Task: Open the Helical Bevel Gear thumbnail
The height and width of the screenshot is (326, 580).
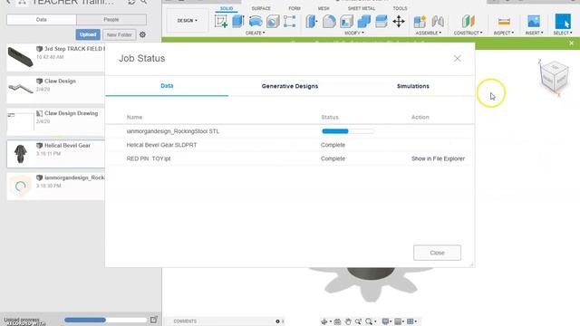Action: click(x=20, y=154)
